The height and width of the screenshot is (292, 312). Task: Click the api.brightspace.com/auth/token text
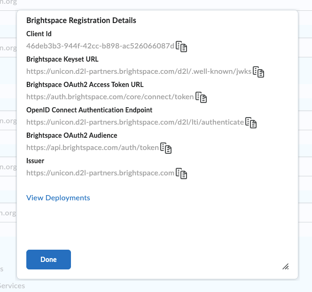tap(93, 148)
